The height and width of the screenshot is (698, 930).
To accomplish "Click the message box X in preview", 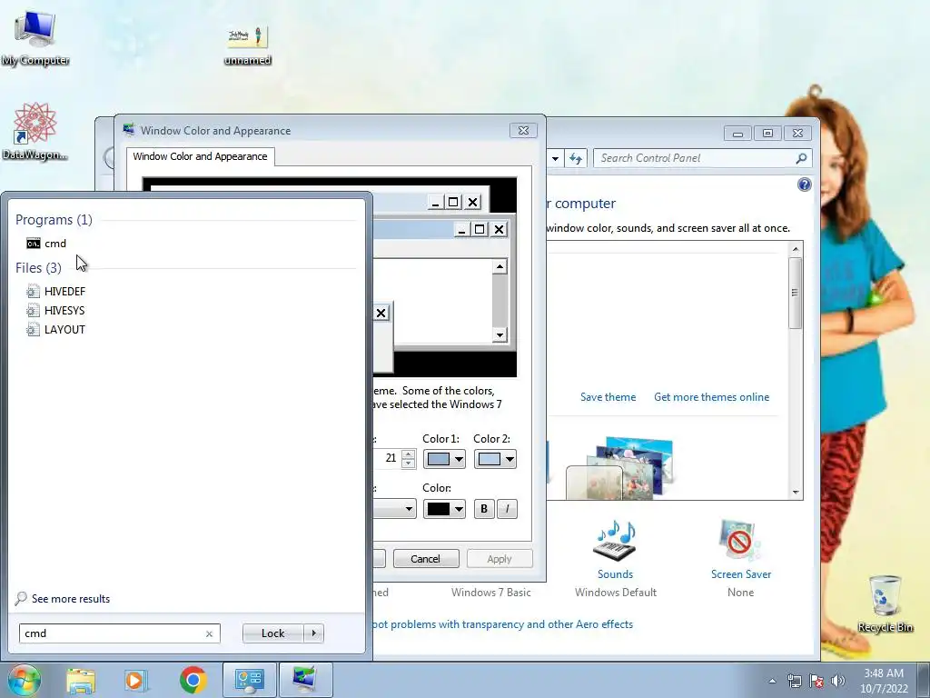I will pos(381,313).
